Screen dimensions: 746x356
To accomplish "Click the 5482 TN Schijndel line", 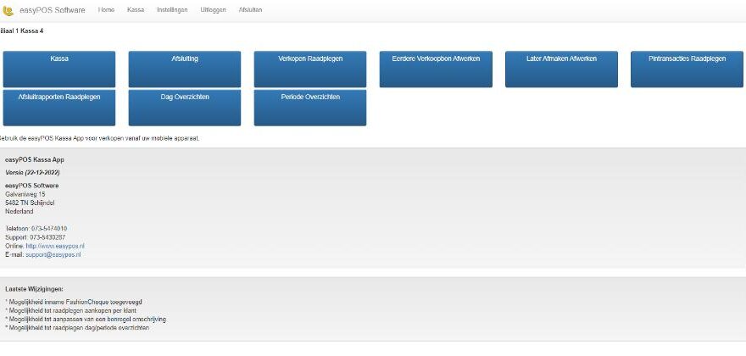I will [x=30, y=203].
